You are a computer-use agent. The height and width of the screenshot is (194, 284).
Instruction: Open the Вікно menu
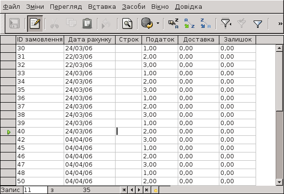160,7
